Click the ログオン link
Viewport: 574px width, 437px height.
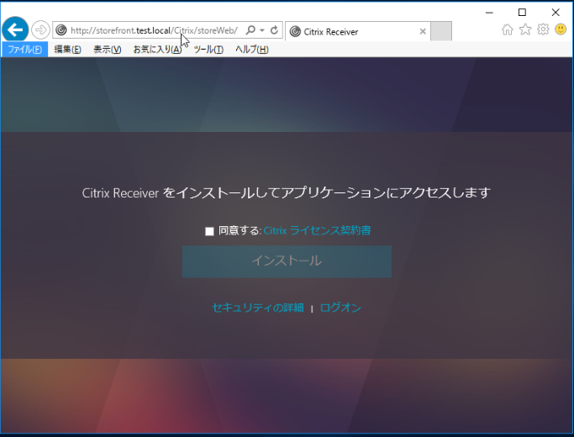[x=340, y=308]
